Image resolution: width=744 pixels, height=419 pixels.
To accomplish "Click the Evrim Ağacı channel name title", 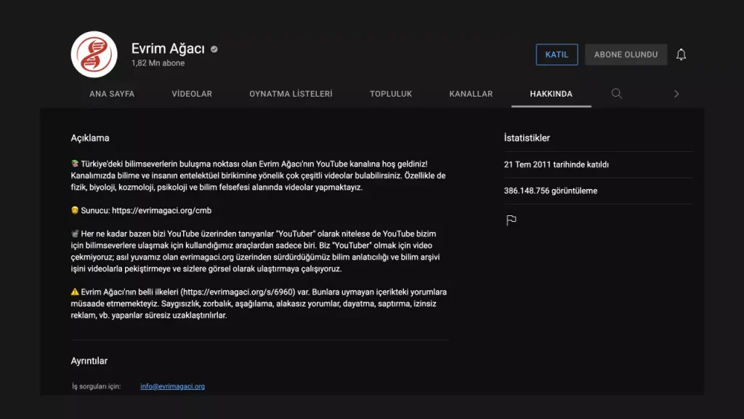I will coord(168,49).
